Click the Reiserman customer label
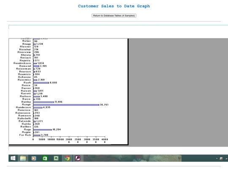This screenshot has width=228, height=171. pos(24,69)
